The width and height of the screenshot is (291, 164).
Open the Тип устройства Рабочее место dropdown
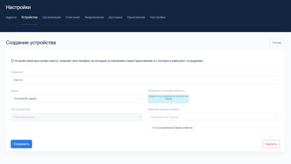[x=77, y=117]
